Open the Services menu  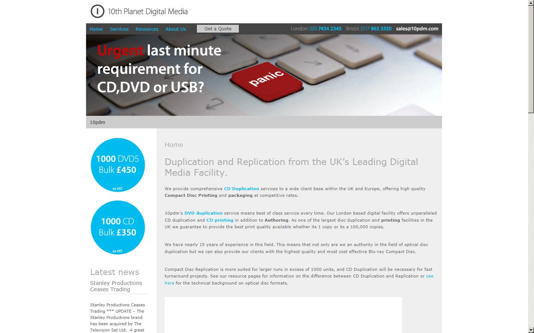[119, 29]
